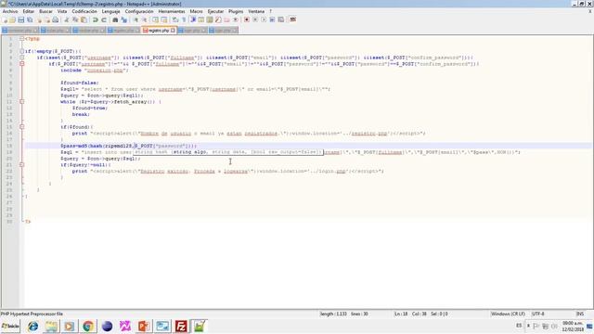Click the ES language indicator in tray
The height and width of the screenshot is (334, 594).
tap(519, 326)
